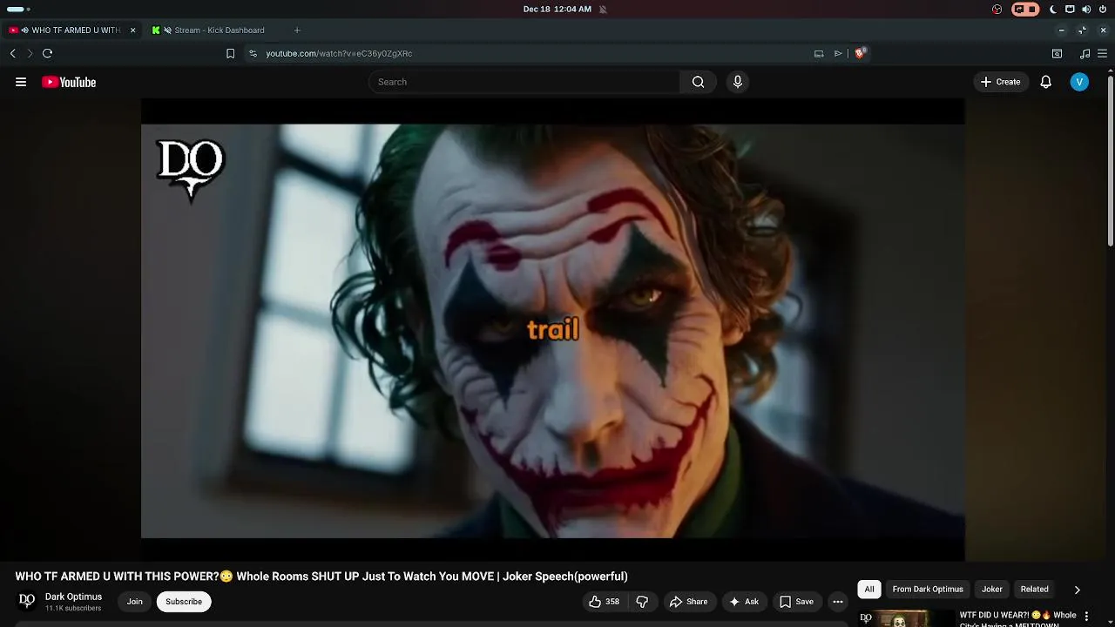Open the YouTube hamburger guide menu
This screenshot has height=627, width=1115.
[21, 82]
